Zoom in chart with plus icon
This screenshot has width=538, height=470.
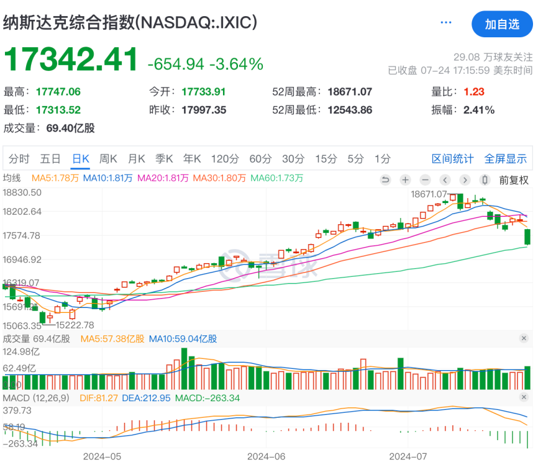(x=405, y=180)
